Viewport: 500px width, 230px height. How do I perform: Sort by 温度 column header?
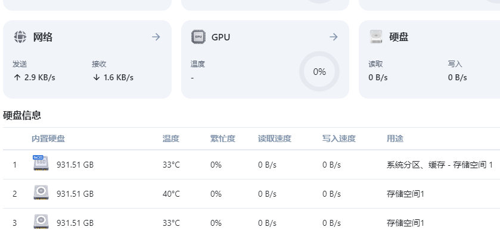point(171,138)
